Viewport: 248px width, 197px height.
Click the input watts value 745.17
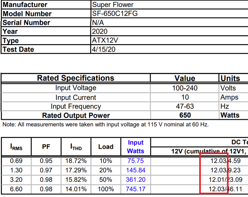click(x=135, y=189)
